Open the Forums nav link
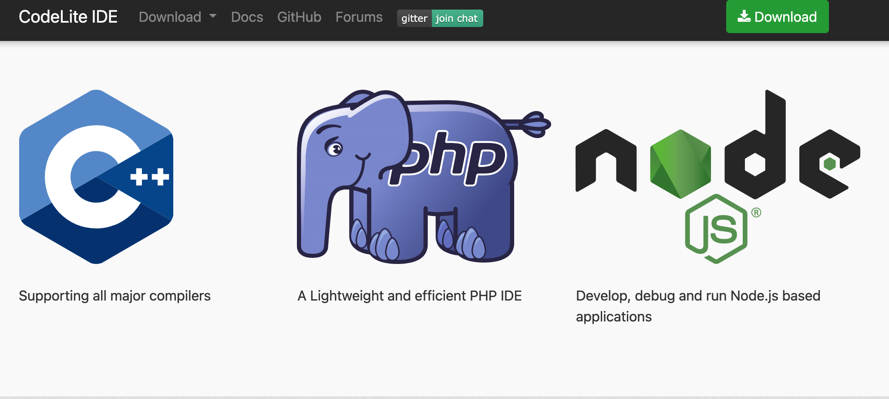The width and height of the screenshot is (889, 399). pos(359,17)
